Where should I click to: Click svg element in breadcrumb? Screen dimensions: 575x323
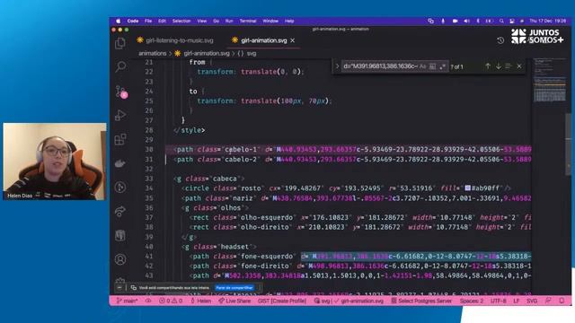pos(252,54)
